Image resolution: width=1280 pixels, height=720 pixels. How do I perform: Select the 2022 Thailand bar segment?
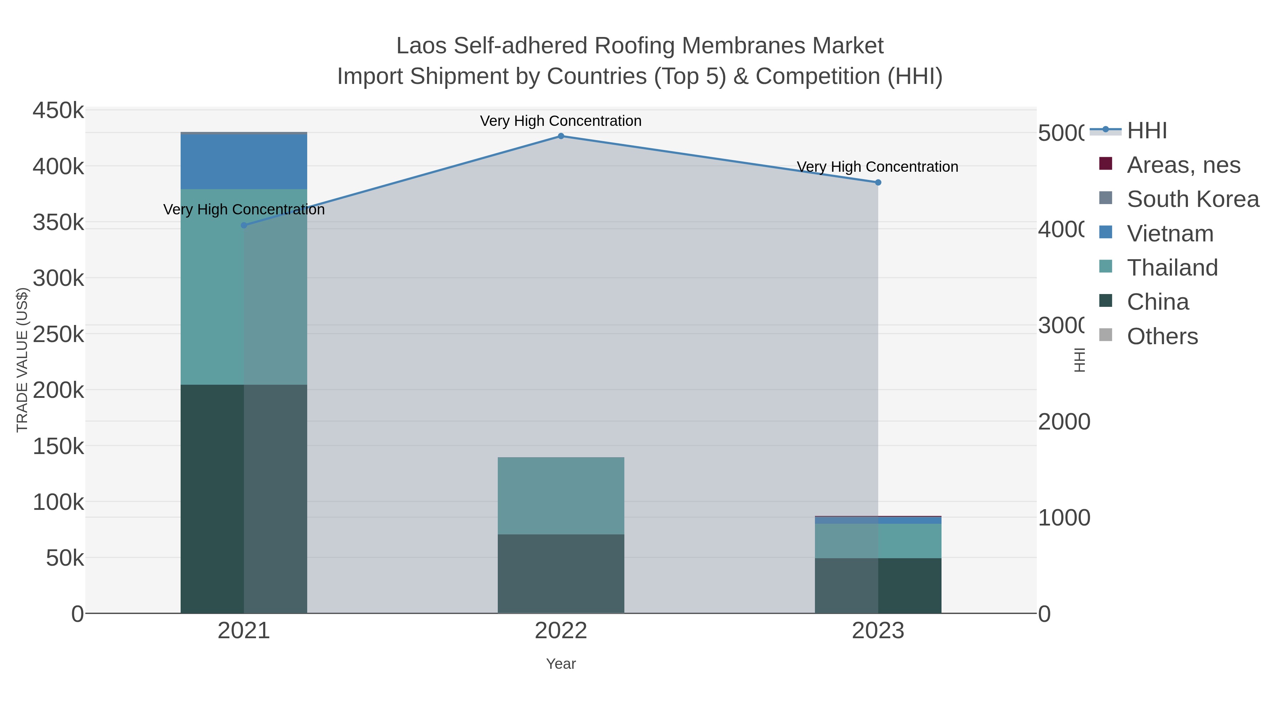tap(560, 495)
